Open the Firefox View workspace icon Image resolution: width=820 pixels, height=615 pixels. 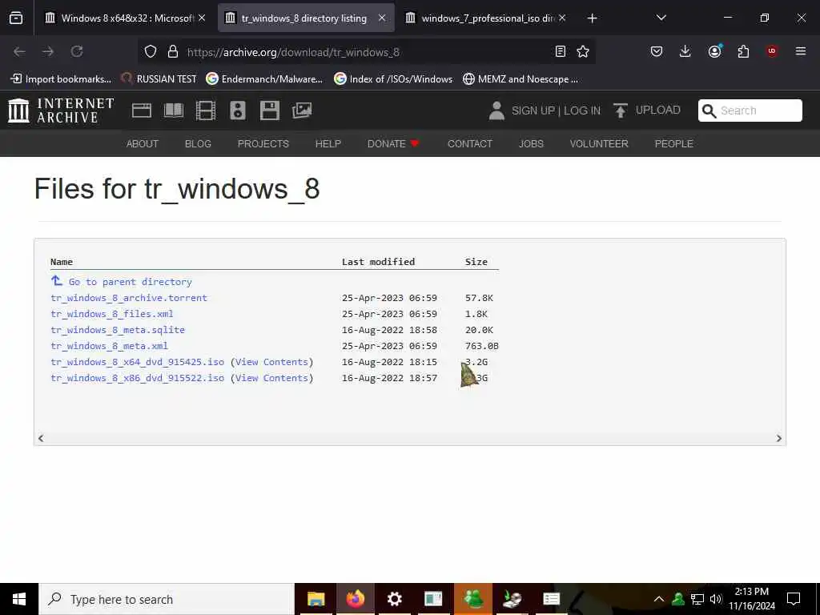pos(16,18)
